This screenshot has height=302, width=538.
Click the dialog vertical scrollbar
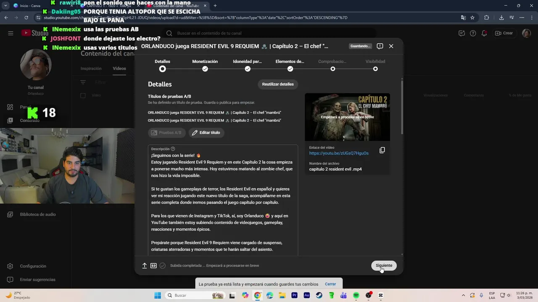pos(402,107)
